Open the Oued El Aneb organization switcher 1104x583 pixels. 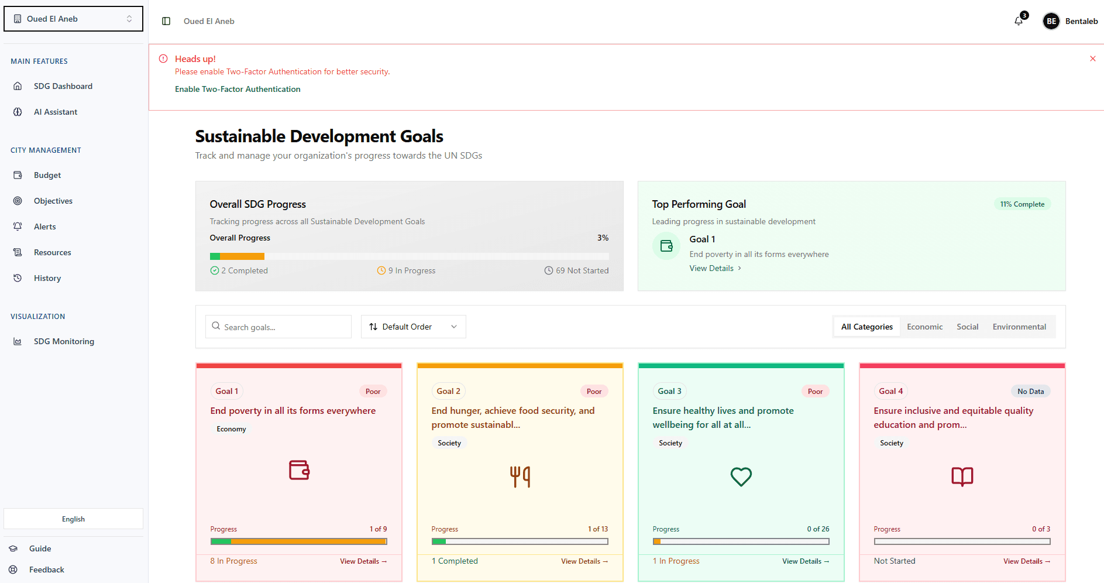[73, 18]
